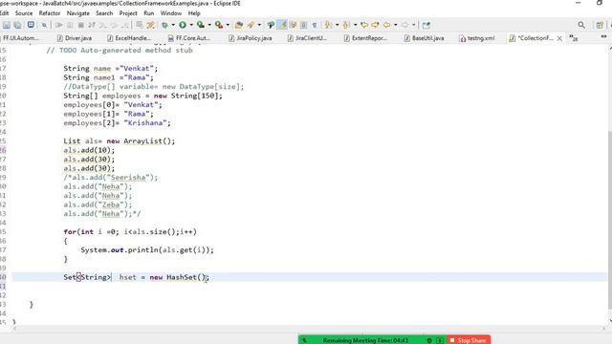Expand the Next Annotation dropdown arrow
This screenshot has height=344, width=612.
[x=338, y=25]
